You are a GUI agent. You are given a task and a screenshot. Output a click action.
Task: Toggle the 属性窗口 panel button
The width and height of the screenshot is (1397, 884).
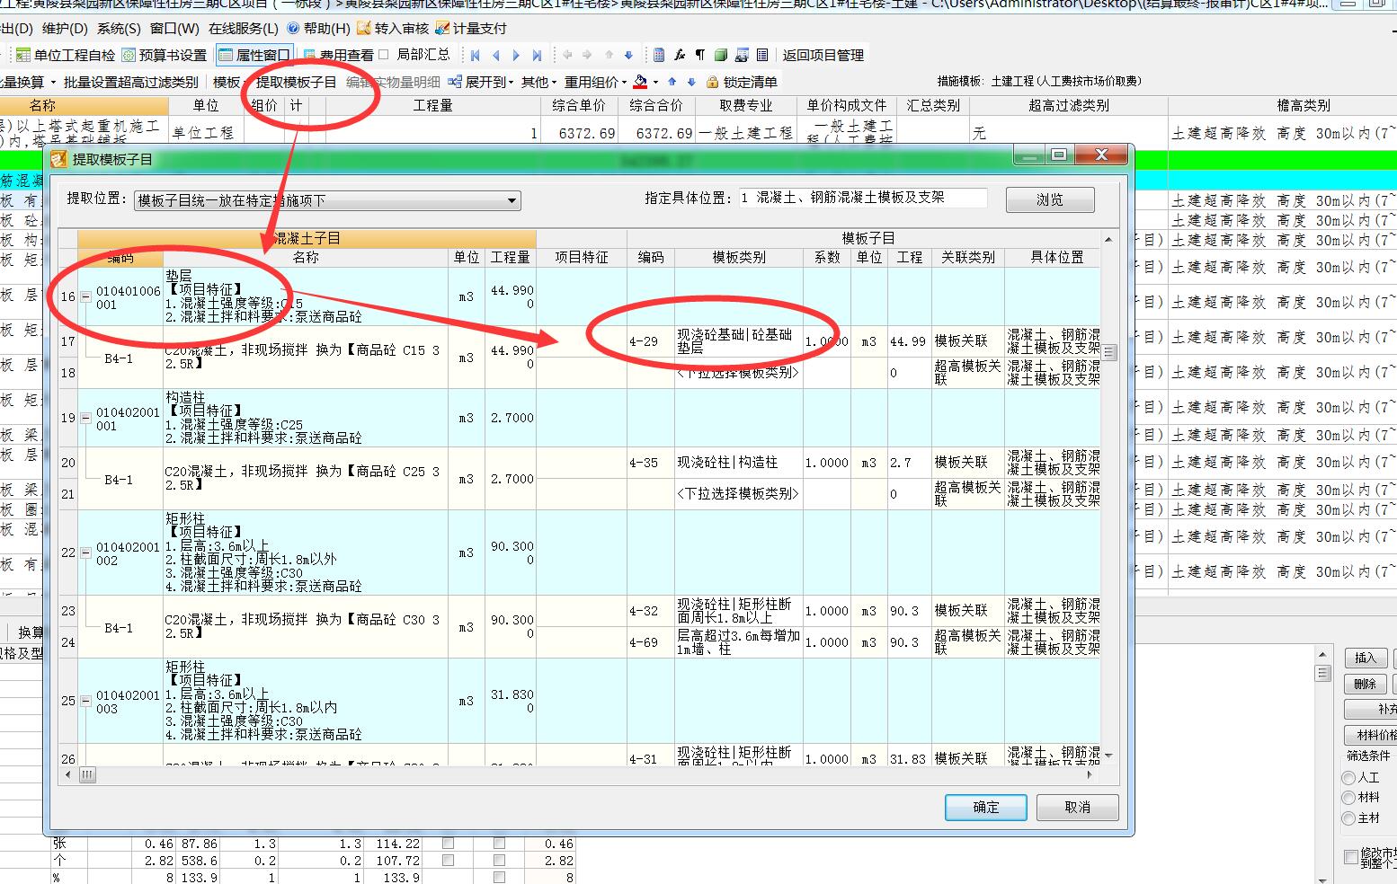(x=254, y=55)
